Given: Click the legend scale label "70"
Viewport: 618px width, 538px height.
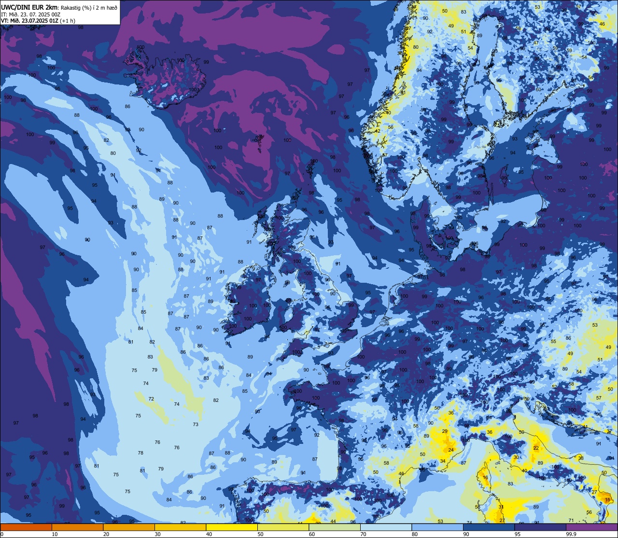Looking at the screenshot, I should 363,534.
